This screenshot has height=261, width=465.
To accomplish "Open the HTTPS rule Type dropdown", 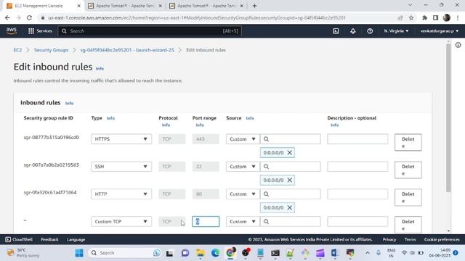I will [121, 139].
